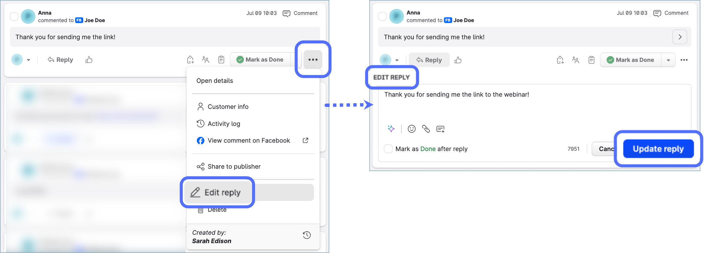The width and height of the screenshot is (704, 253).
Task: Click the assign users icon in right panel
Action: [x=575, y=60]
